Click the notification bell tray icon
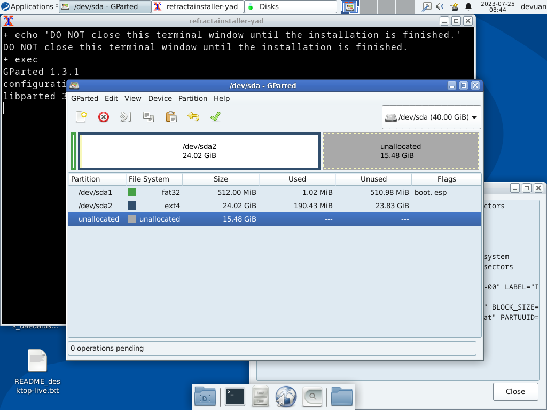 click(x=468, y=6)
